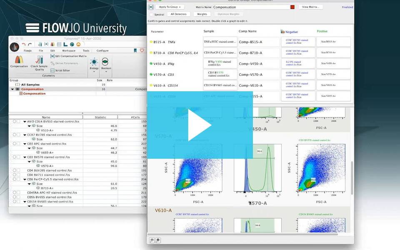400x250 pixels.
Task: Click the Weights button
Action: tap(202, 14)
